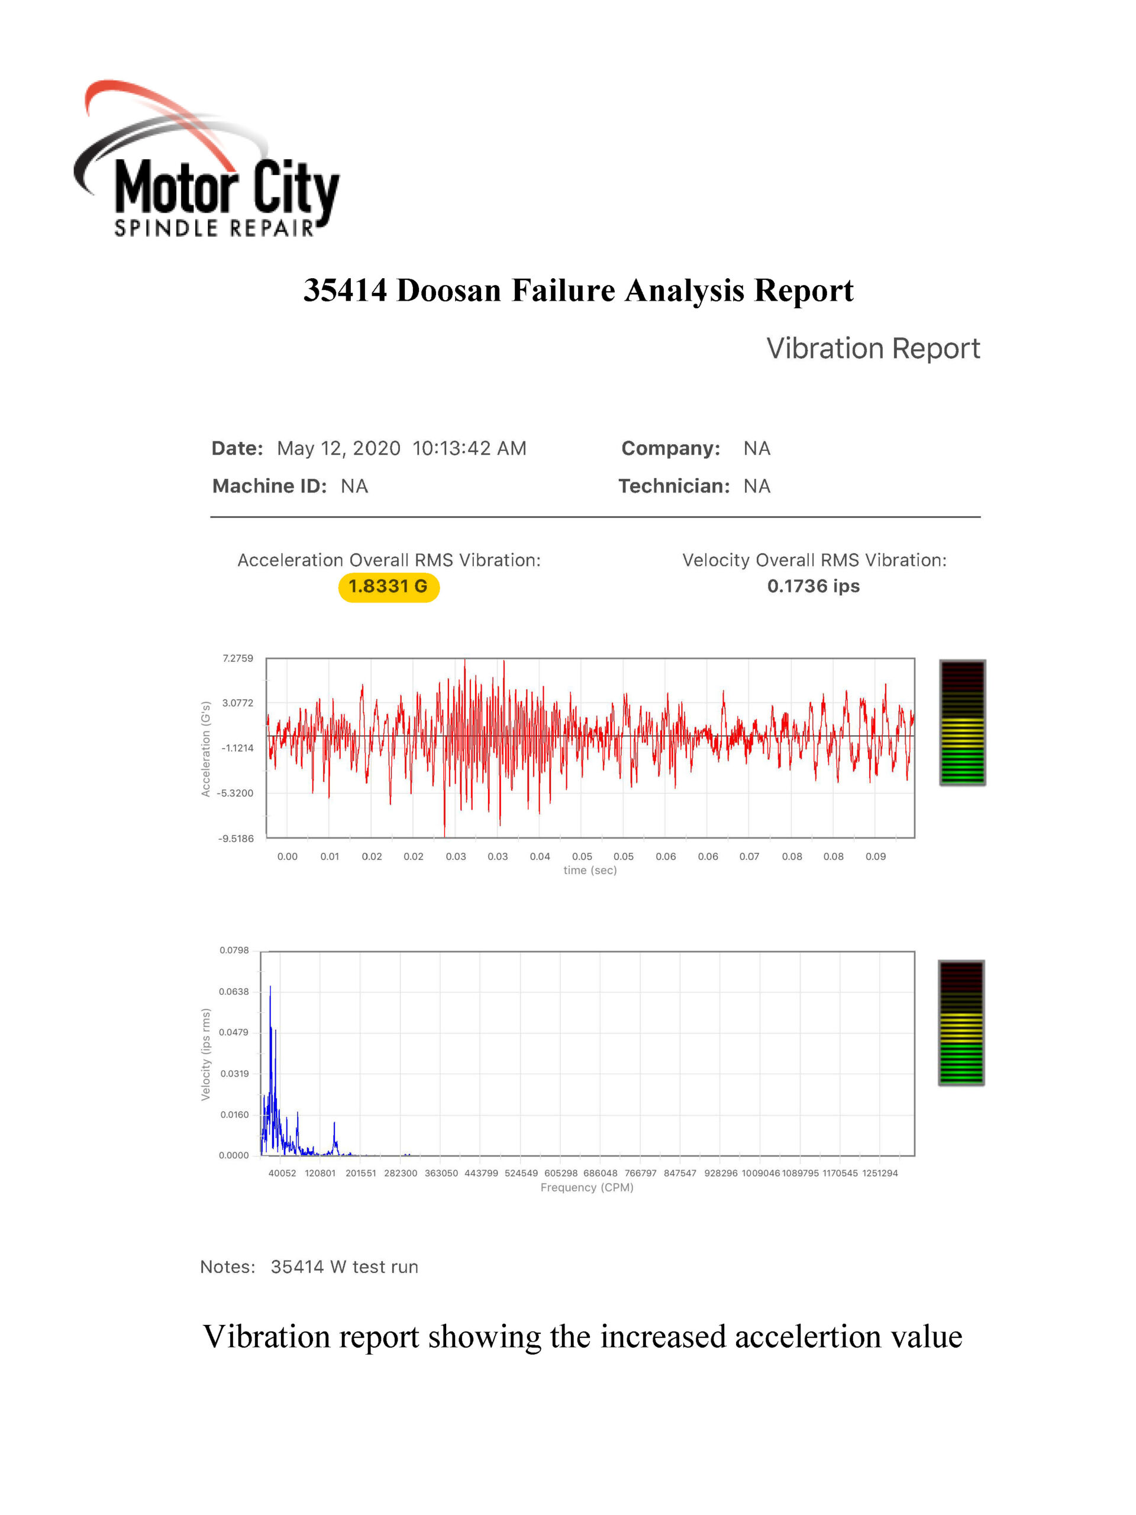Click the 'Vibration Report' heading
This screenshot has width=1136, height=1515.
click(x=873, y=349)
